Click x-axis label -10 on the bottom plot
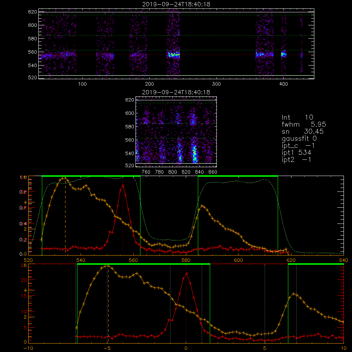Viewport: 352px width, 352px height. click(28, 348)
